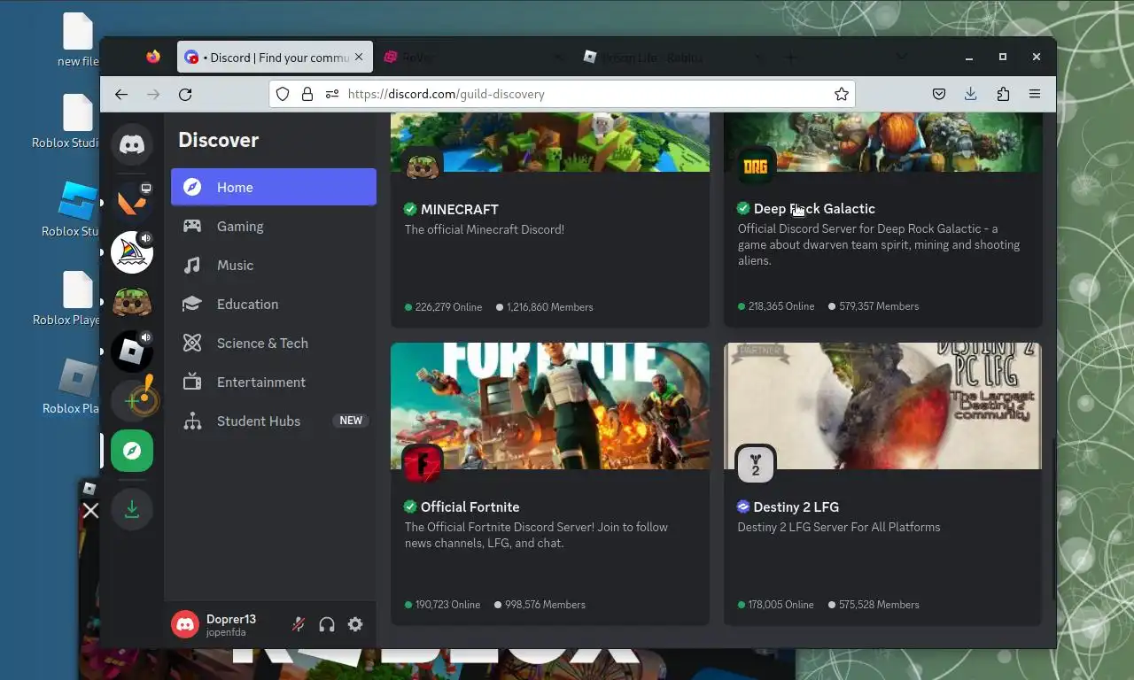Viewport: 1134px width, 680px height.
Task: Open the Valorant server in server list
Action: pos(132,203)
